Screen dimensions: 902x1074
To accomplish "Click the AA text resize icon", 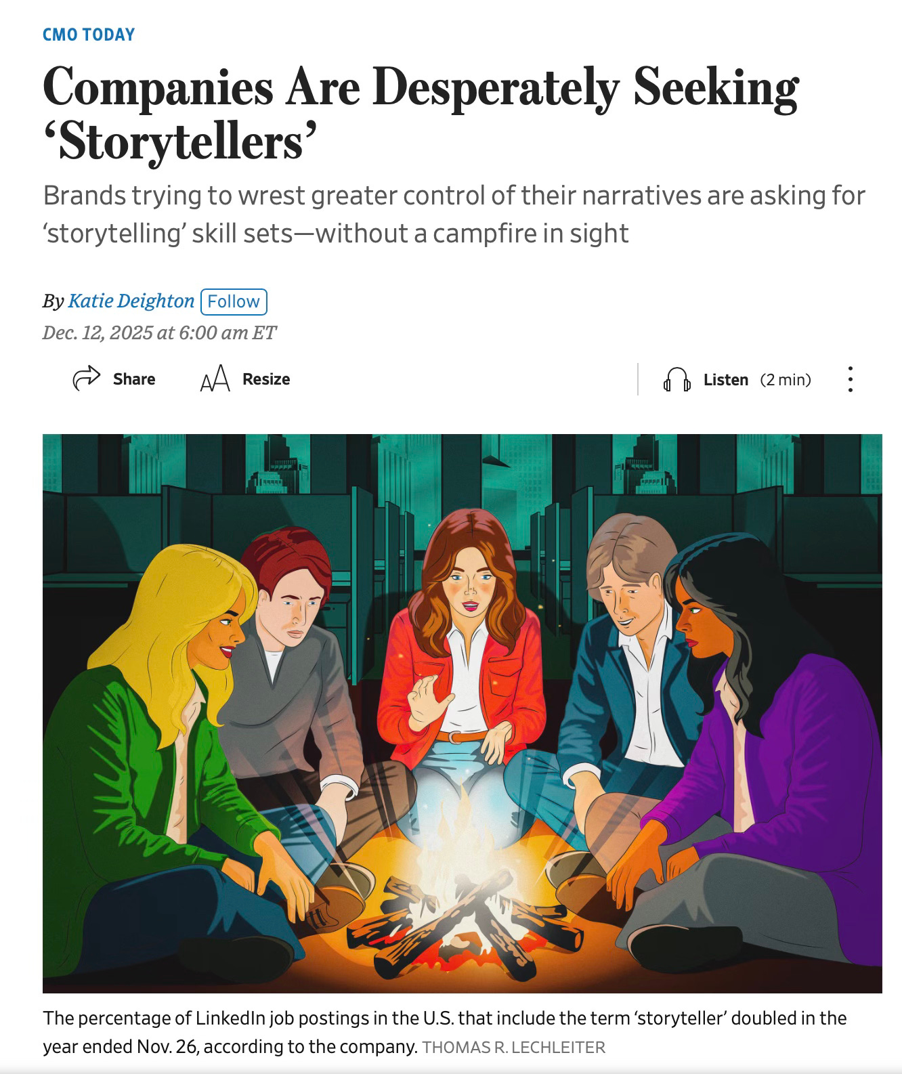I will point(216,379).
